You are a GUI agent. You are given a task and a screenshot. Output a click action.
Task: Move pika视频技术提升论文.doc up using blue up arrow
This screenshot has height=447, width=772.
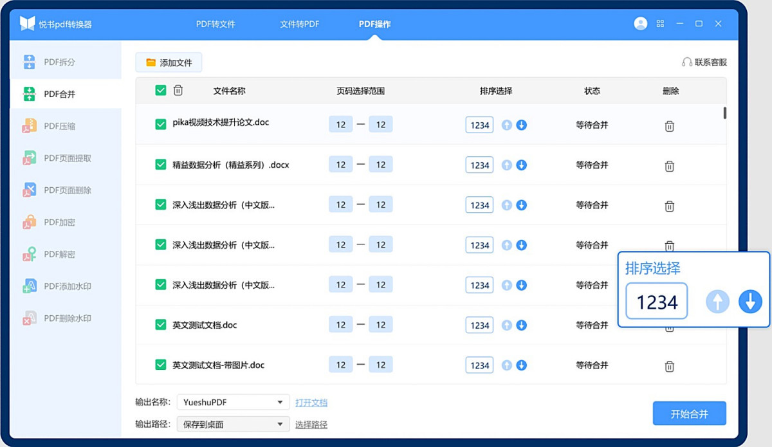click(508, 124)
